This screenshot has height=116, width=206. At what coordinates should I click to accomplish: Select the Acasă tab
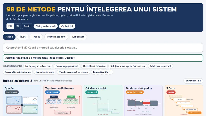pyautogui.click(x=9, y=37)
